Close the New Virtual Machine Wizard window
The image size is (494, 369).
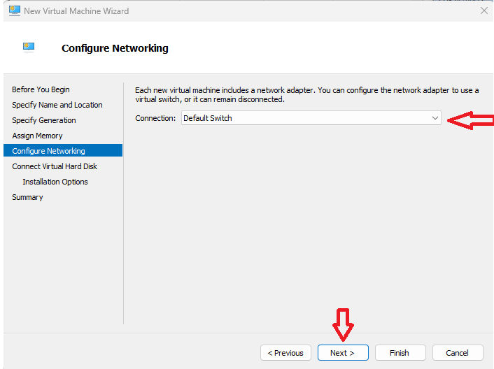[x=484, y=10]
